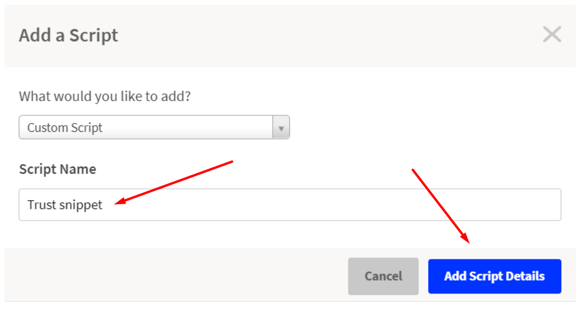Click the X icon in dialog header
Viewport: 583px width, 310px height.
pos(552,35)
